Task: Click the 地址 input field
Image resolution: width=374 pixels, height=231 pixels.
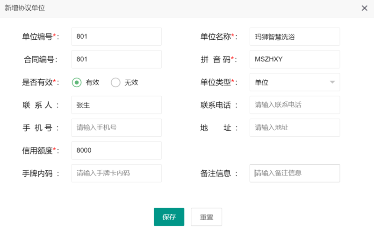Action: click(x=295, y=128)
